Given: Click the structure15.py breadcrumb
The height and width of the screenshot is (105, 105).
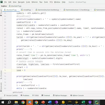Looking at the screenshot, I should coord(15,6).
